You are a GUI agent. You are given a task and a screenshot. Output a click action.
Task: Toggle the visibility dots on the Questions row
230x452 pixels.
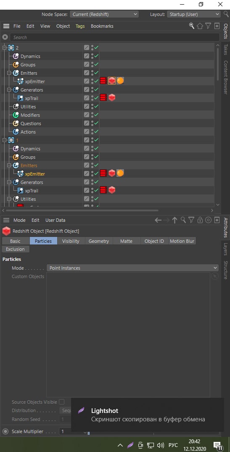tap(93, 124)
